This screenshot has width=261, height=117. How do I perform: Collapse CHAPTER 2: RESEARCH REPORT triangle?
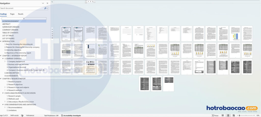tap(1, 79)
